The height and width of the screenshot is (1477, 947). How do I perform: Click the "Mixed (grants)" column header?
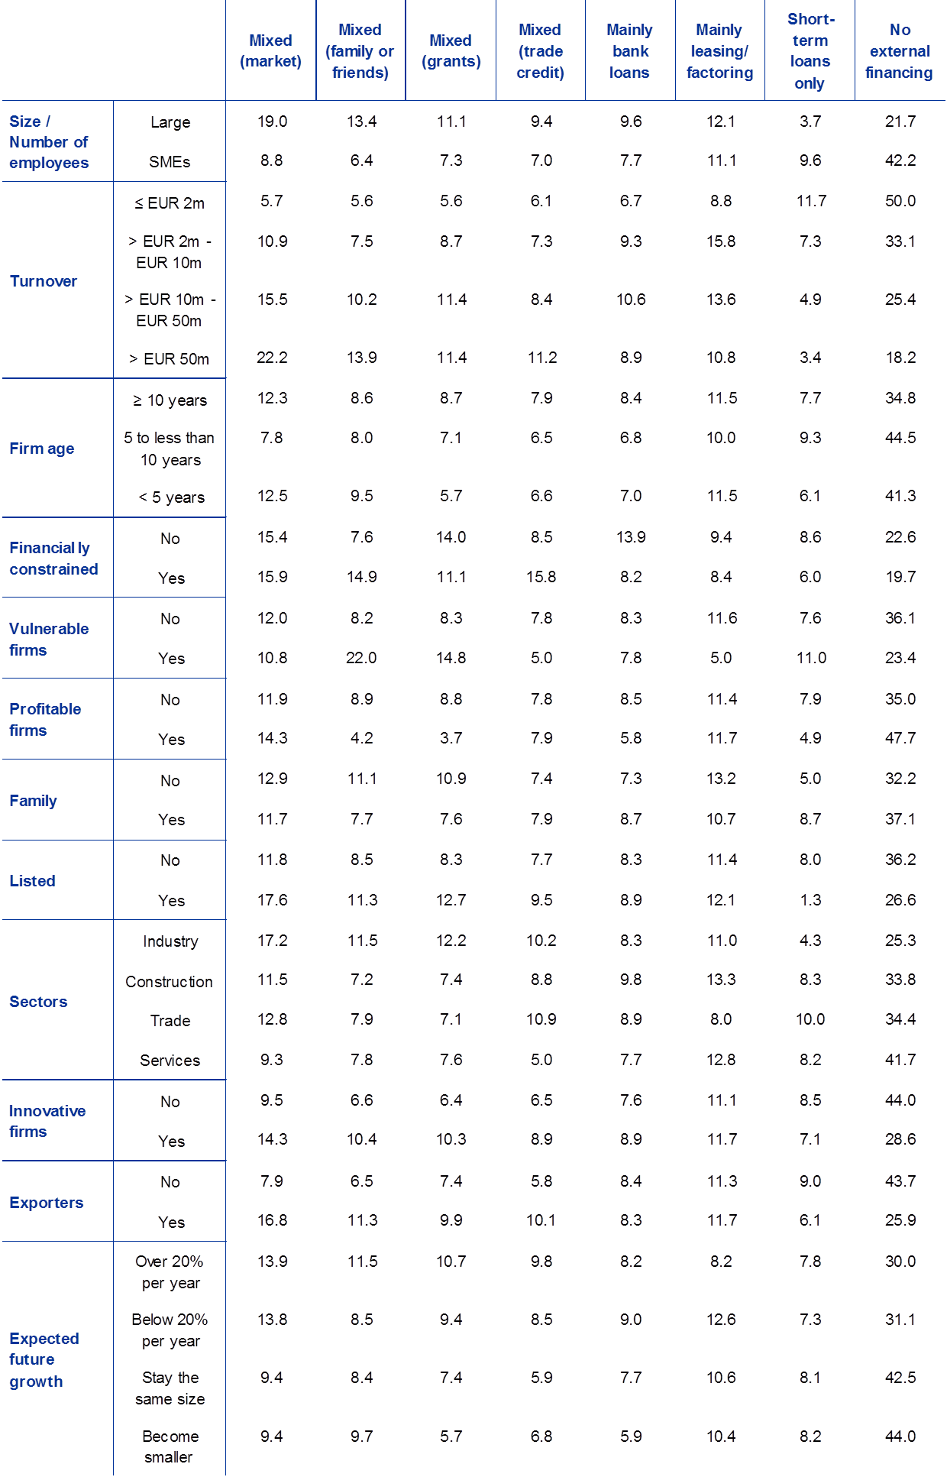(451, 51)
